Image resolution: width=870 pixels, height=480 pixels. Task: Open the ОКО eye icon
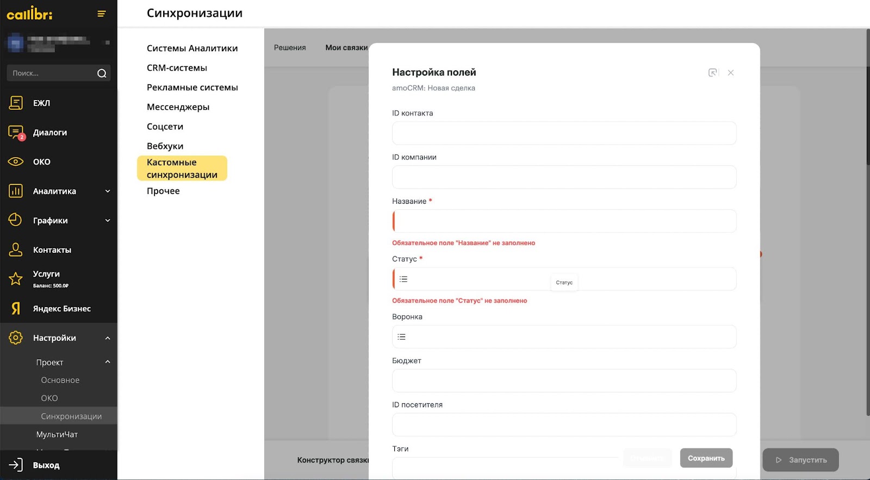(x=16, y=161)
